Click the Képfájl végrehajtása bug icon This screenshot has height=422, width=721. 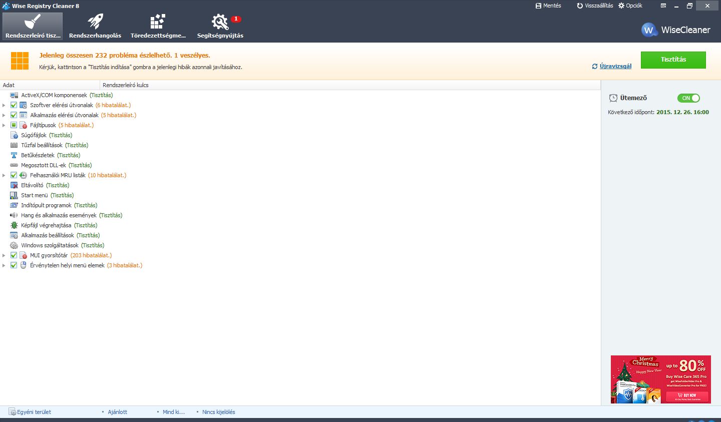pos(14,225)
